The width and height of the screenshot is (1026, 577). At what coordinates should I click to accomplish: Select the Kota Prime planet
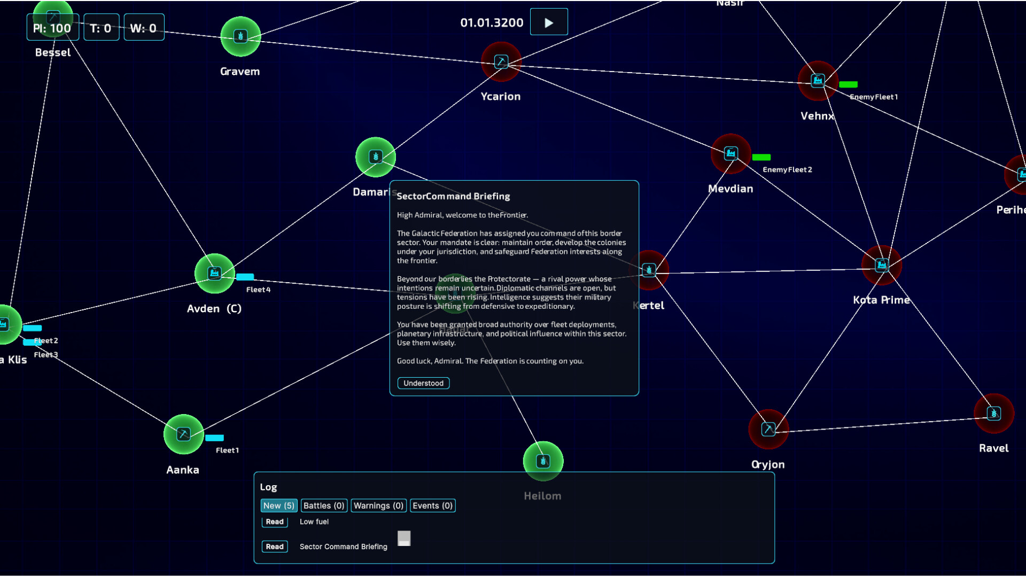[882, 265]
